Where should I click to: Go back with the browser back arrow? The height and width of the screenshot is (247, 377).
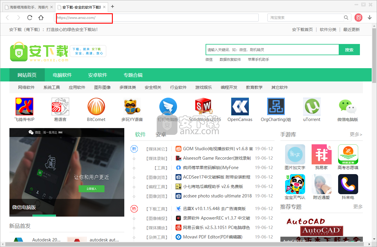pos(8,18)
